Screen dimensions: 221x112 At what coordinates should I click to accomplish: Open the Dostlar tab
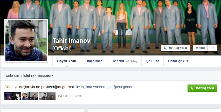coord(124,61)
